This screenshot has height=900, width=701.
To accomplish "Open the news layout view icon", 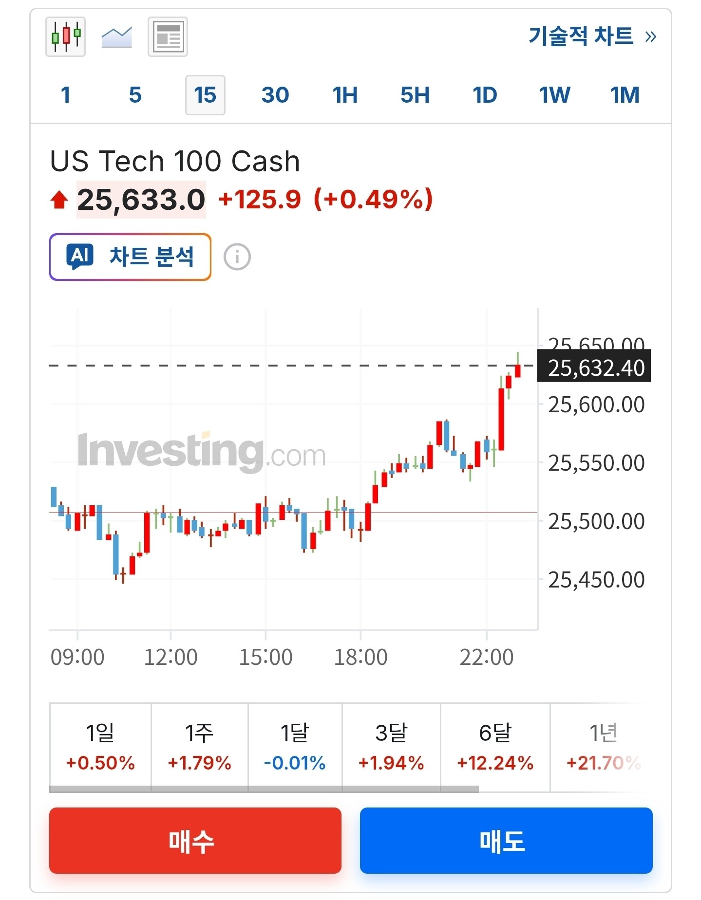I will pyautogui.click(x=168, y=37).
